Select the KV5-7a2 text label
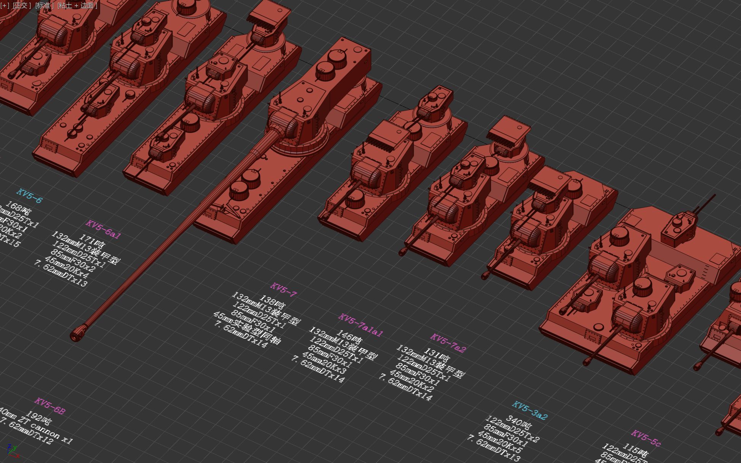This screenshot has height=463, width=741. [x=448, y=343]
